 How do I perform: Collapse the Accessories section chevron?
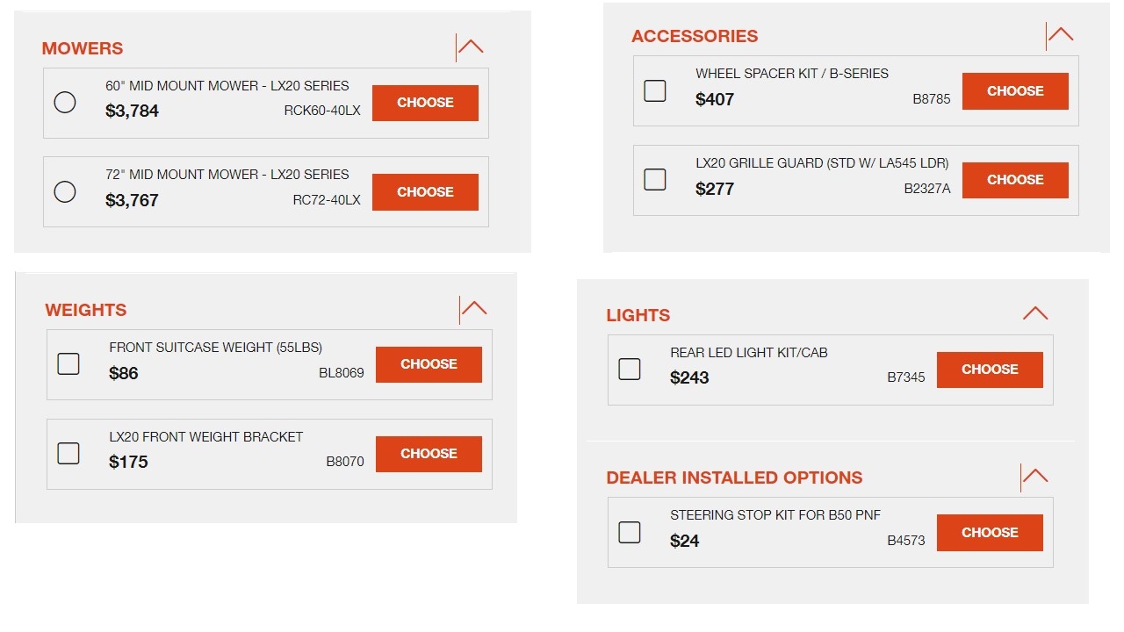click(x=1061, y=35)
